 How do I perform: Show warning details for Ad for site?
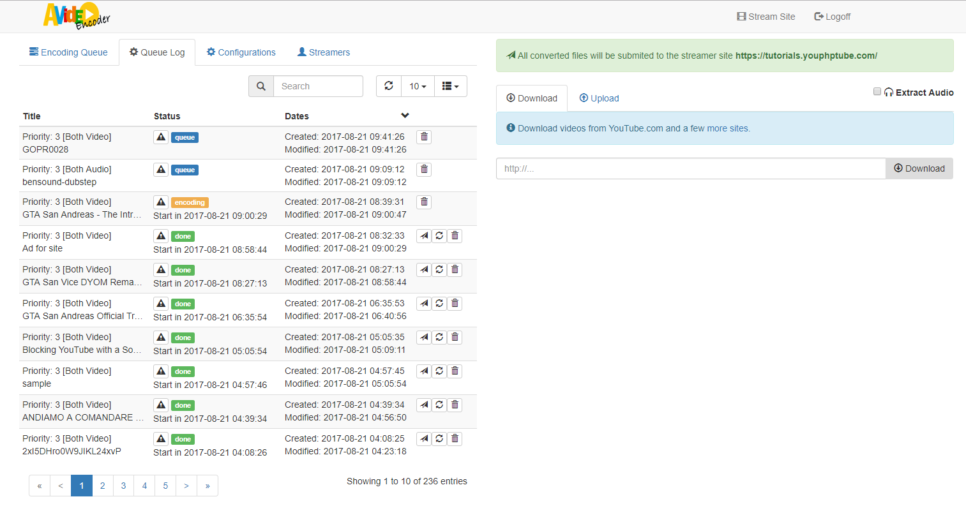point(161,236)
